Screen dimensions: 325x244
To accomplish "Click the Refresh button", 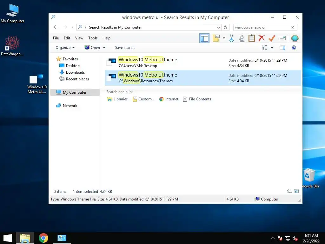I will (x=225, y=27).
